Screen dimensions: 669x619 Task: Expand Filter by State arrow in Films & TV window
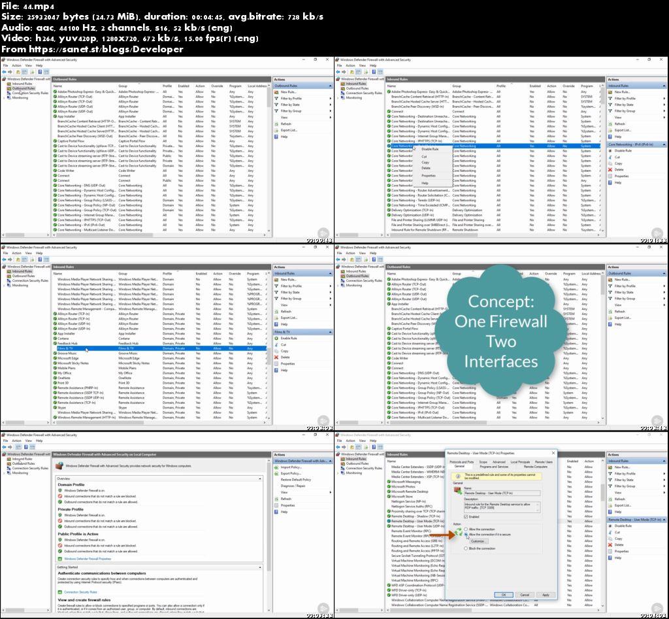point(330,292)
